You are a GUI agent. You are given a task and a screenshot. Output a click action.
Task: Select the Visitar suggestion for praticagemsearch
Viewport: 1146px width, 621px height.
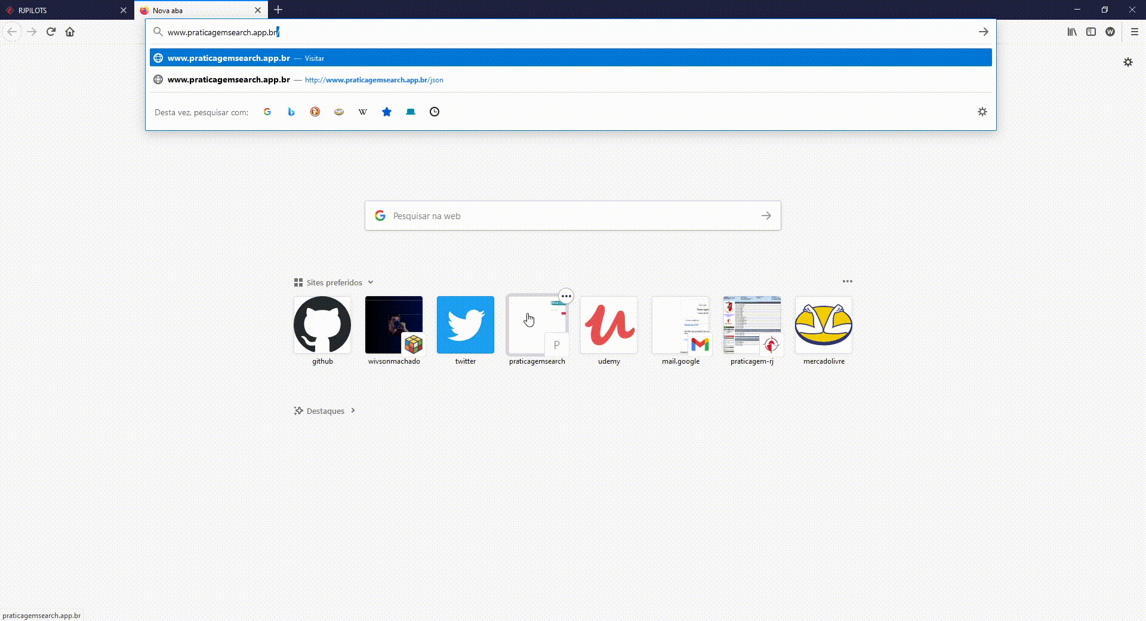[570, 58]
